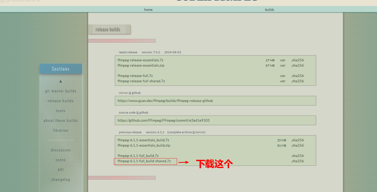
Task: Open .ver link for ffmpeg-release-essentials.zip
Action: tap(283, 65)
